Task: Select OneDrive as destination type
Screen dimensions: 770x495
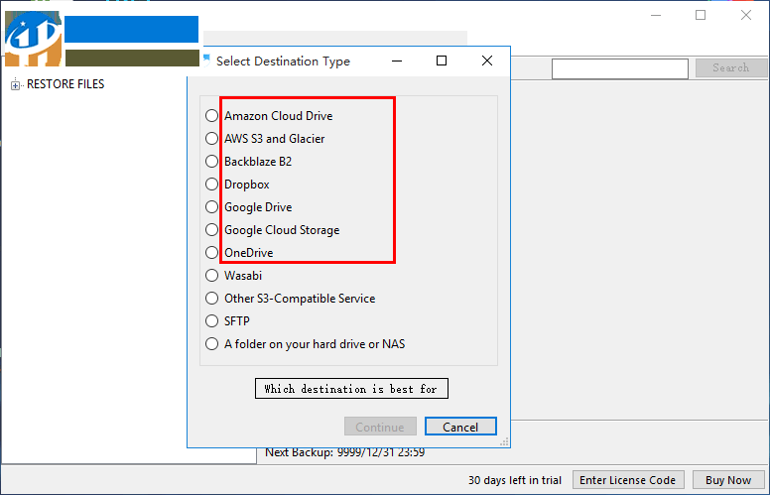Action: 211,253
